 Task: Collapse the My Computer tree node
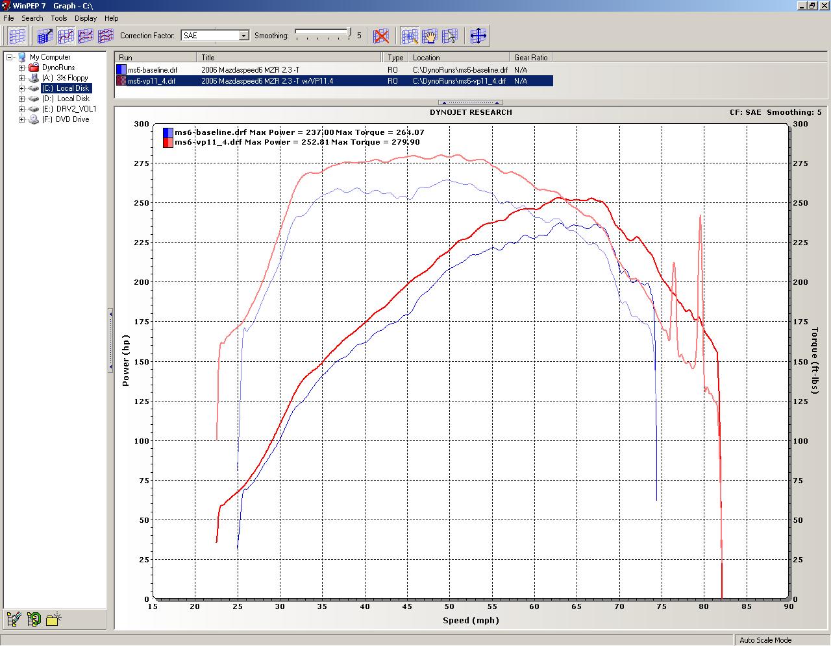[10, 57]
